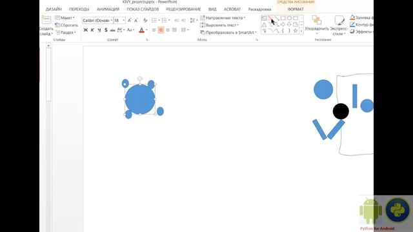Expand shapes gallery more button
Viewport: 413px width, 232px height.
(x=301, y=31)
